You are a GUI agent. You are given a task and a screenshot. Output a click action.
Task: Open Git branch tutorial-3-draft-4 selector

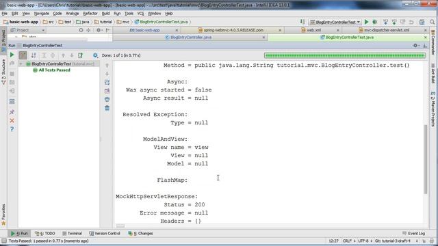396,241
